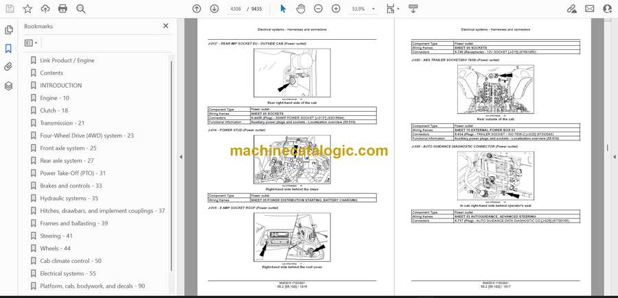Open Platform, cab, bodywork, and decals - 90
Image resolution: width=618 pixels, height=298 pixels.
tap(92, 286)
